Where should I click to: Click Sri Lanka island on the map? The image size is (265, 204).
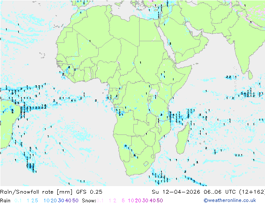tap(250, 75)
